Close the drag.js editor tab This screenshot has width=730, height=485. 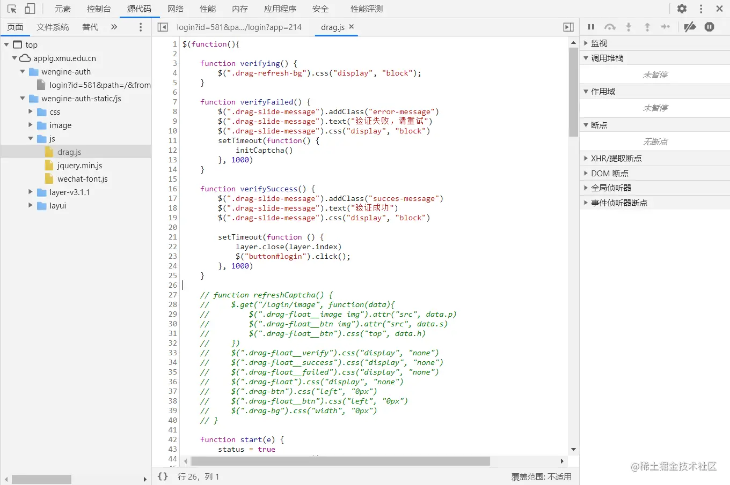[352, 26]
